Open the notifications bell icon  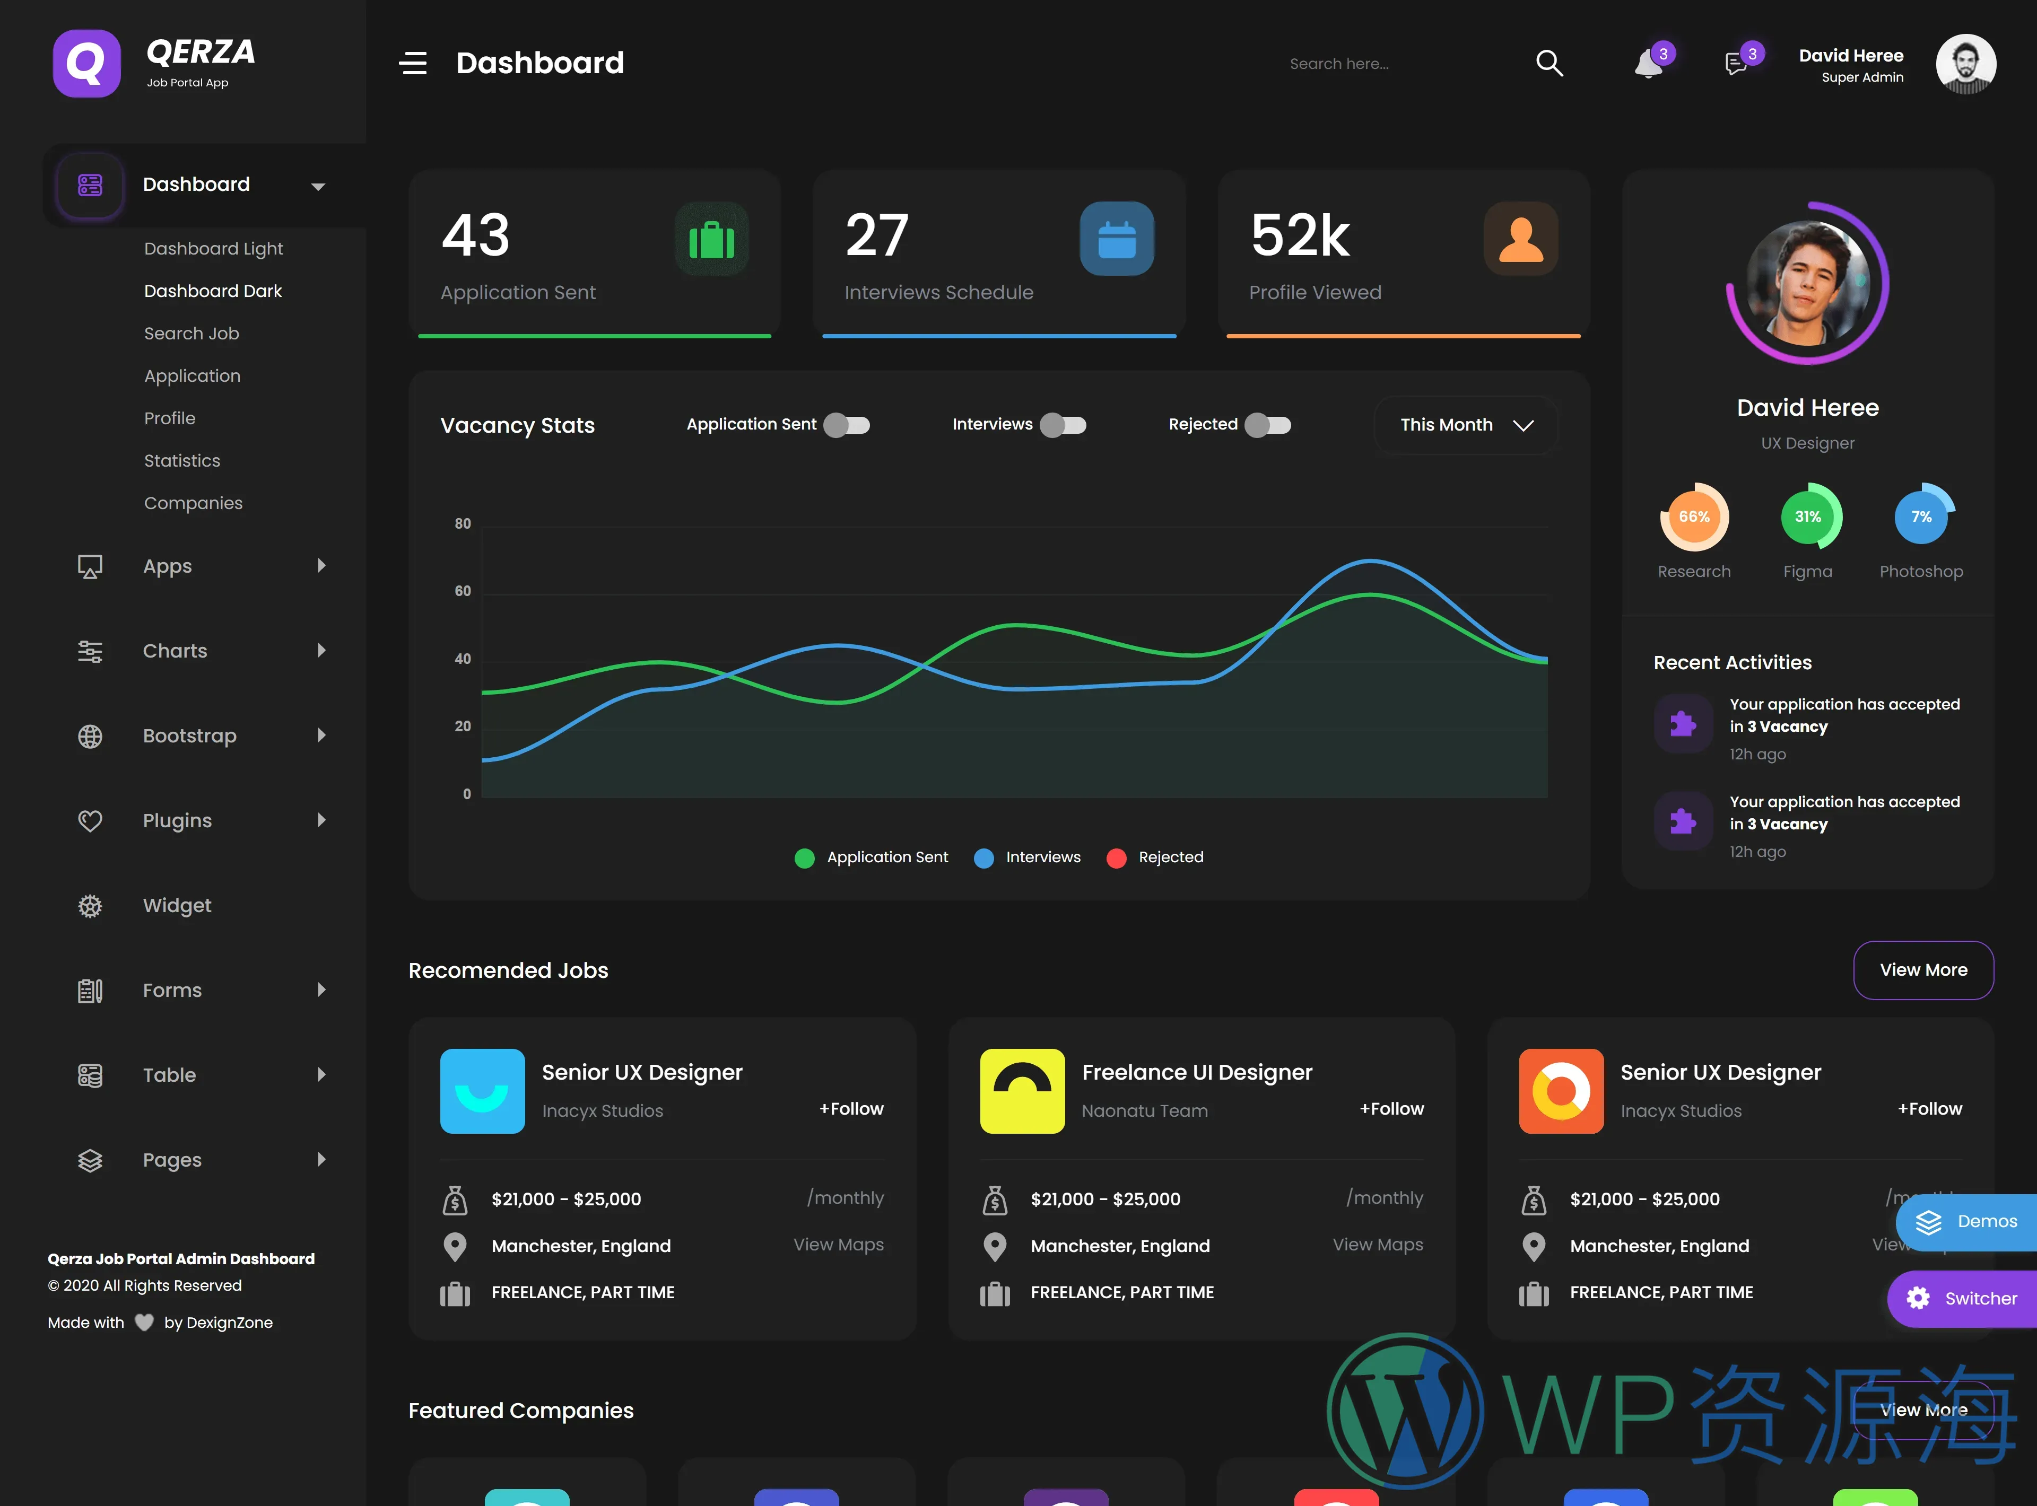click(x=1649, y=64)
